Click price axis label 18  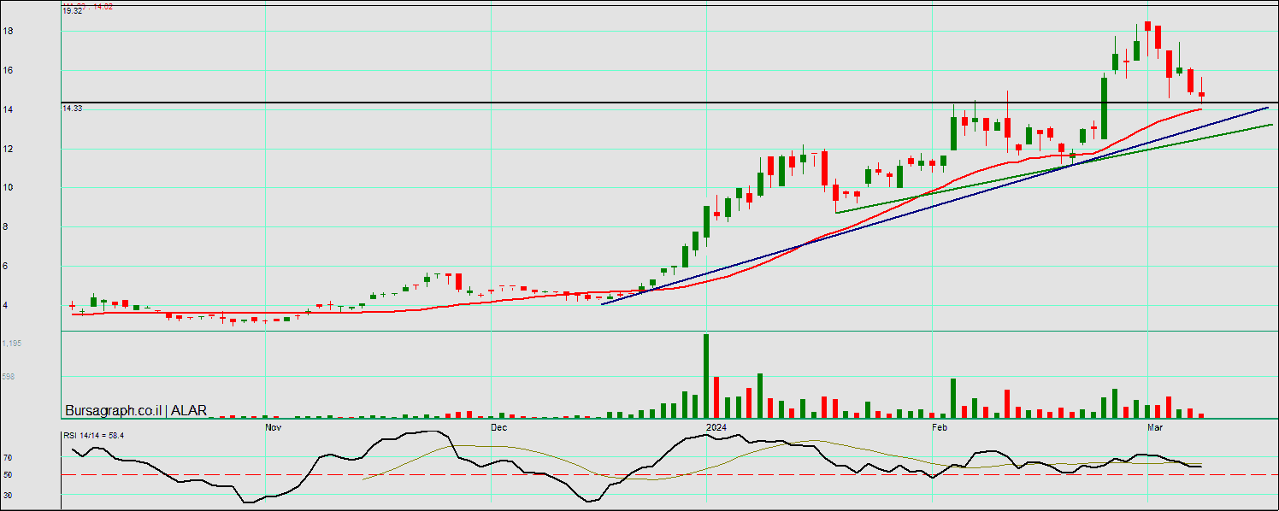[x=8, y=32]
